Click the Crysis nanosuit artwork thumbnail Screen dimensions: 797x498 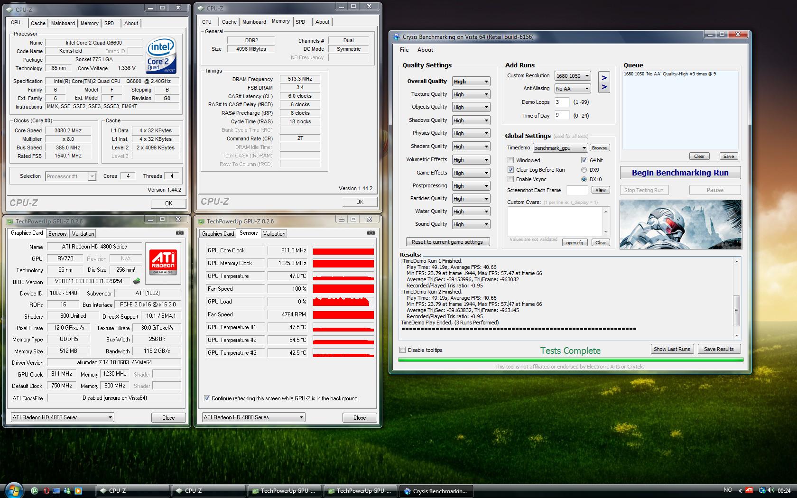click(x=680, y=224)
